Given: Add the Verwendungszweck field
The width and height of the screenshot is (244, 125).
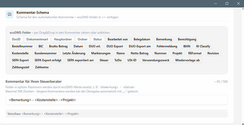Looking at the screenshot, I should coord(156,60).
